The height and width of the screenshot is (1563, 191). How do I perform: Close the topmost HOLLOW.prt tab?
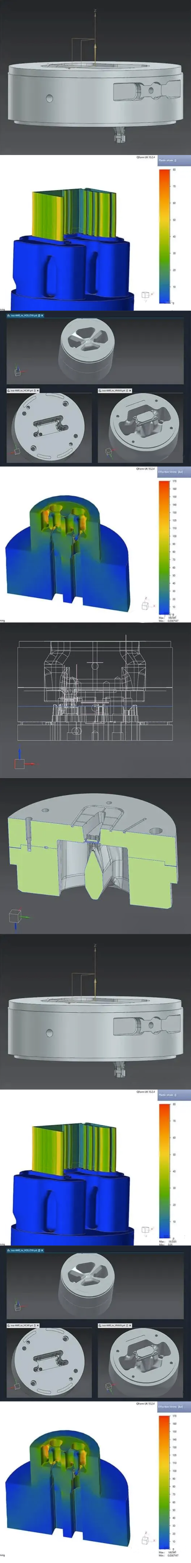(x=42, y=315)
